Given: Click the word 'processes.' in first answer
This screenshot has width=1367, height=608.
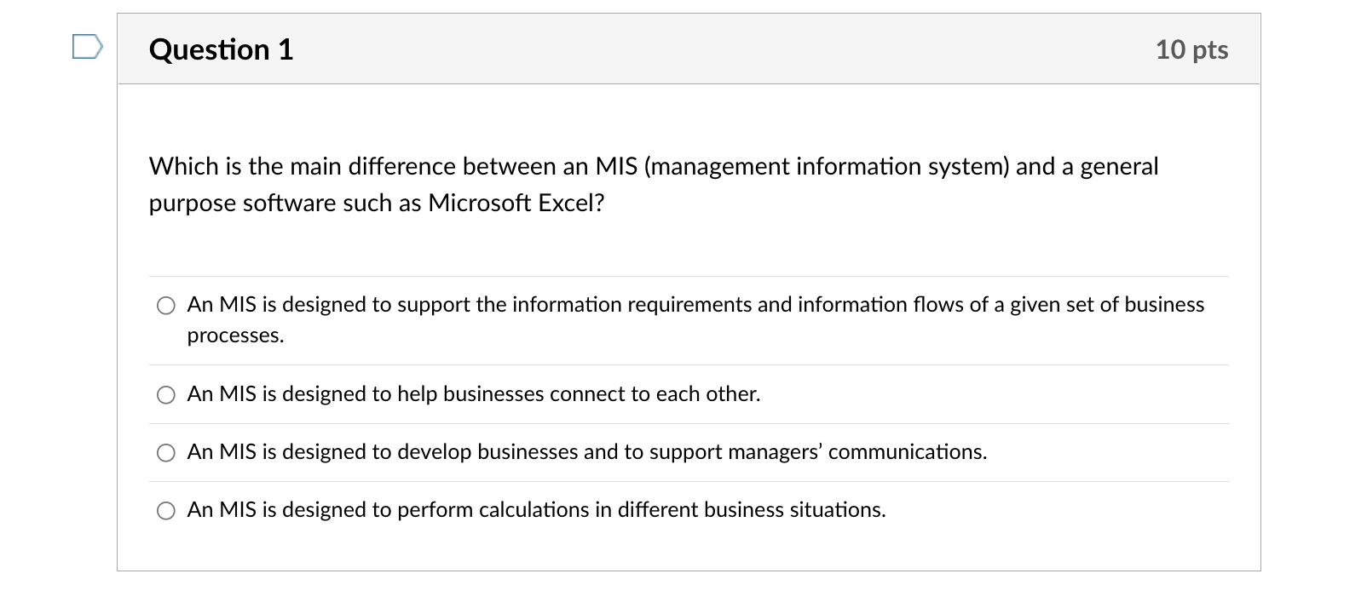Looking at the screenshot, I should click(235, 336).
